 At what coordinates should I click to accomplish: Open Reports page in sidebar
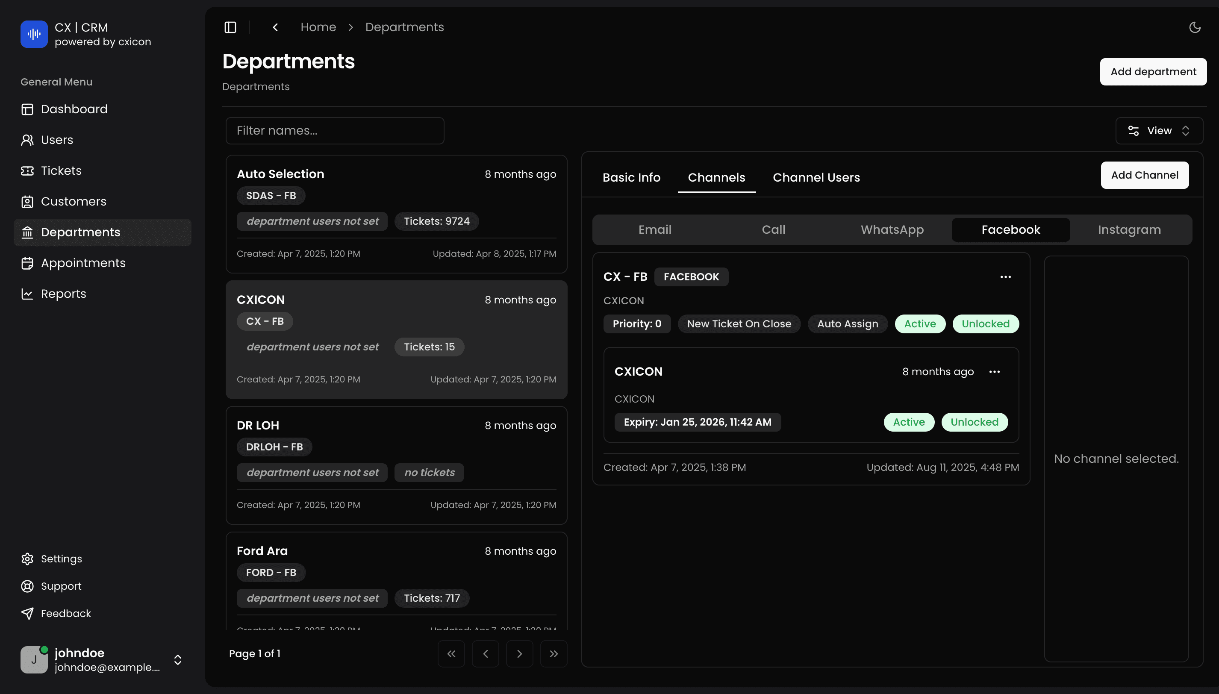[x=103, y=294]
